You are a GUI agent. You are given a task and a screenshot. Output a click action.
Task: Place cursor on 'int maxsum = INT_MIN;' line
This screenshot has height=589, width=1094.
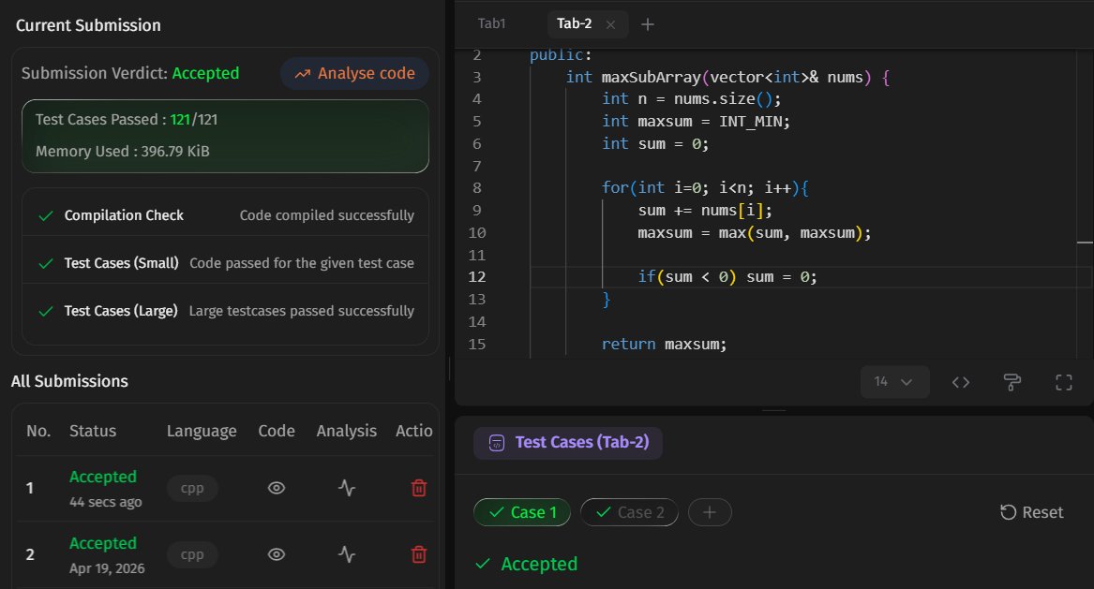696,122
